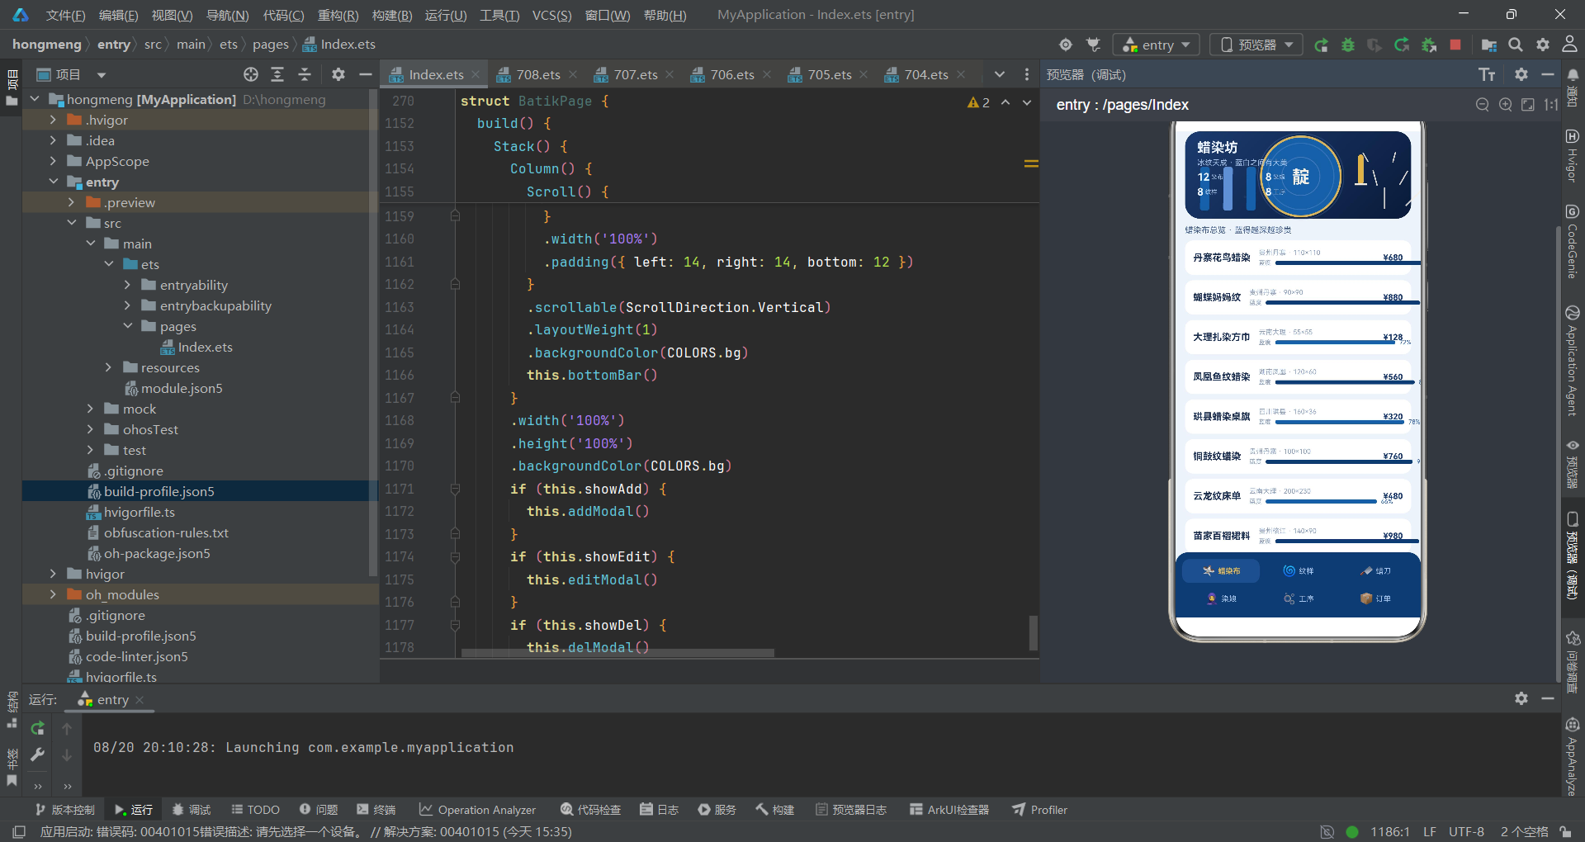
Task: Open the TODO tool window
Action: [255, 810]
